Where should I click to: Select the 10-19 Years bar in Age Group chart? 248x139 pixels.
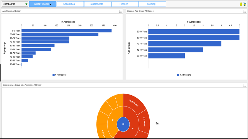pyautogui.click(x=27, y=57)
